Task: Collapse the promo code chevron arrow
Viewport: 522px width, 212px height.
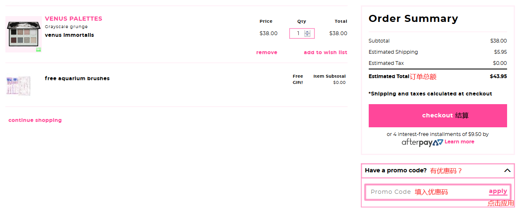Action: pos(507,170)
